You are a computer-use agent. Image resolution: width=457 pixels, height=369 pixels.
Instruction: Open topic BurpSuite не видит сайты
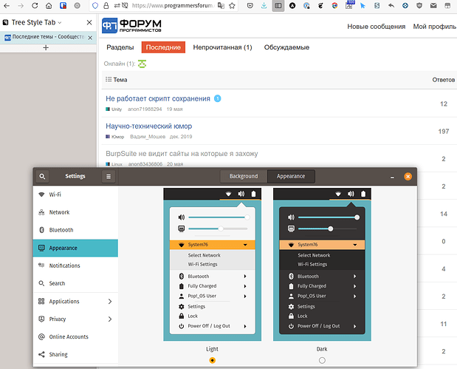[x=182, y=154]
